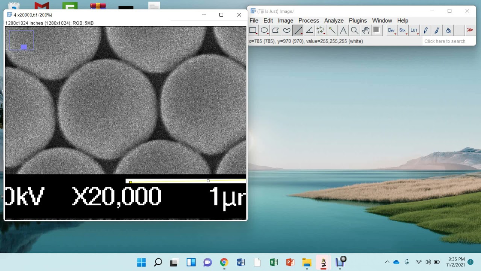Image resolution: width=481 pixels, height=271 pixels.
Task: Open the File menu
Action: coord(254,21)
